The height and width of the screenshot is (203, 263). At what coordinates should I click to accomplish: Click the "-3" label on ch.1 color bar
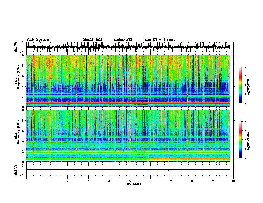point(245,67)
